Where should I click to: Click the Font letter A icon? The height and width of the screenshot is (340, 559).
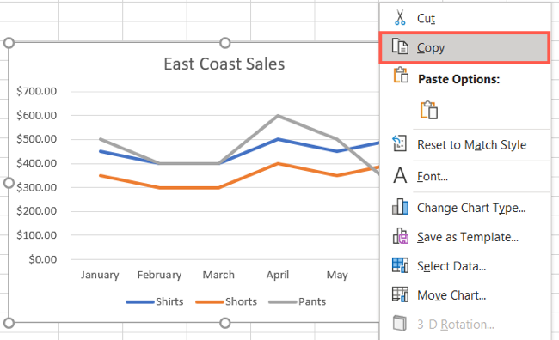coord(400,175)
